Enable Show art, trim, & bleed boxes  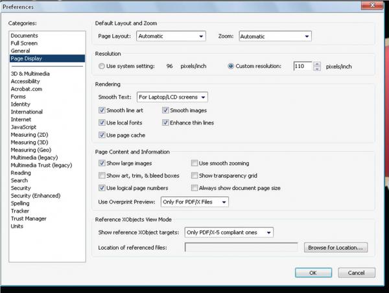point(102,176)
